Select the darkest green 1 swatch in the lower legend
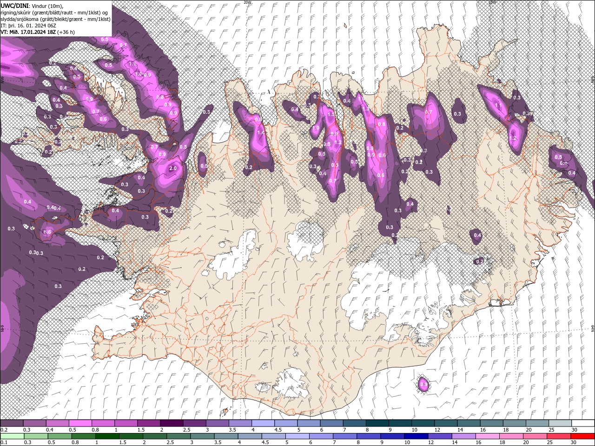The width and height of the screenshot is (595, 446). [x=107, y=436]
